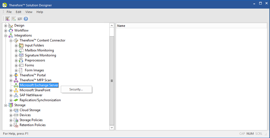270x138 pixels.
Task: Expand the Design tree node
Action: [6, 26]
